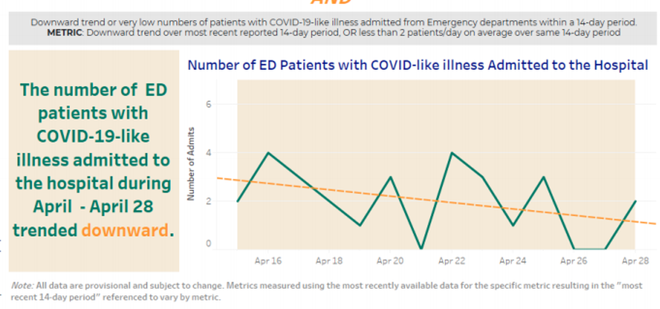The height and width of the screenshot is (309, 660).
Task: Click the chart title about ED patients
Action: click(417, 65)
